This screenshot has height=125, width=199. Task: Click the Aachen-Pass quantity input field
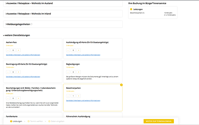coord(13,50)
